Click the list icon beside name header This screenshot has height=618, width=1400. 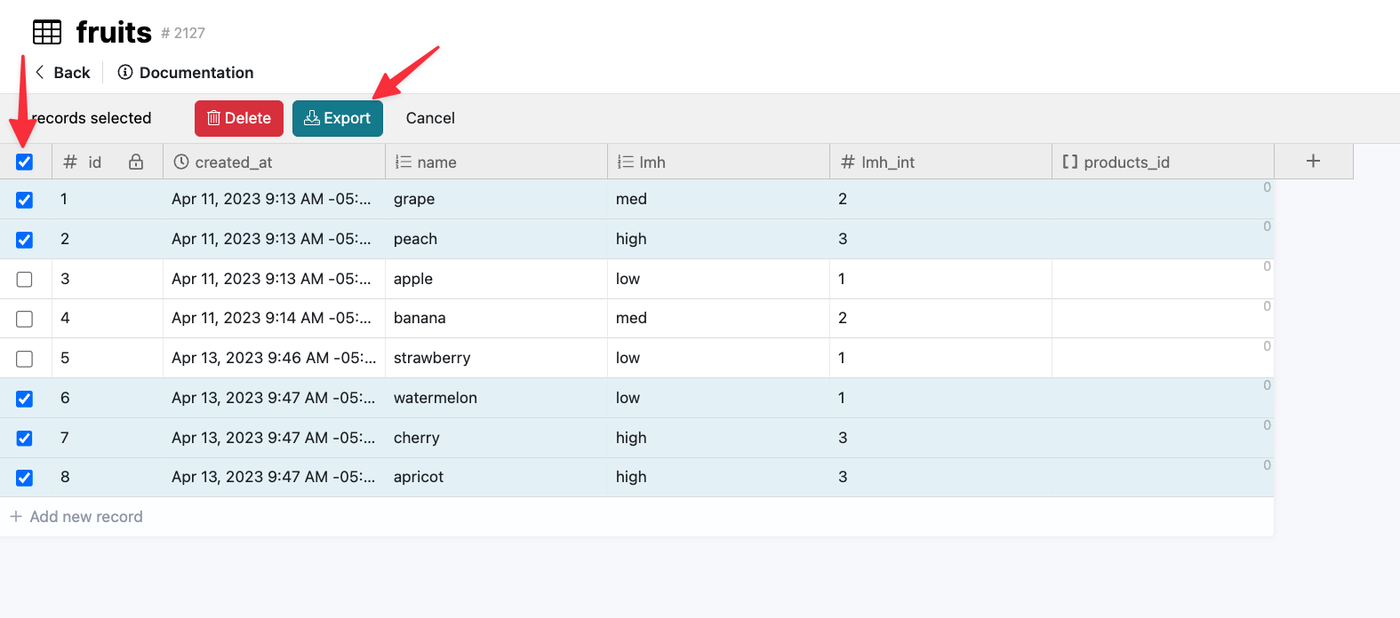pyautogui.click(x=404, y=162)
